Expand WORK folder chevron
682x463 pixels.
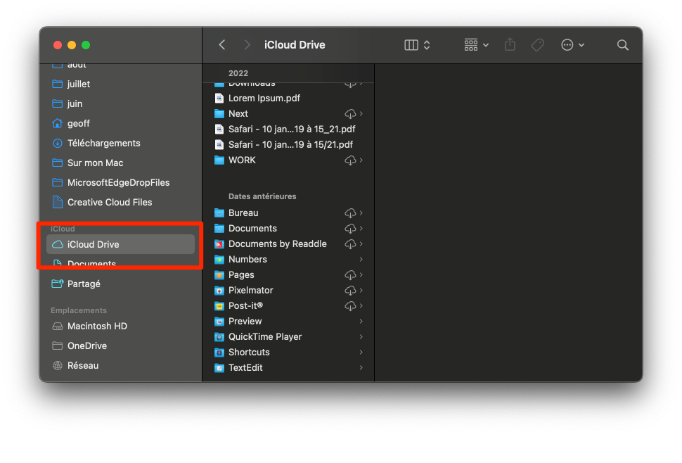coord(361,160)
